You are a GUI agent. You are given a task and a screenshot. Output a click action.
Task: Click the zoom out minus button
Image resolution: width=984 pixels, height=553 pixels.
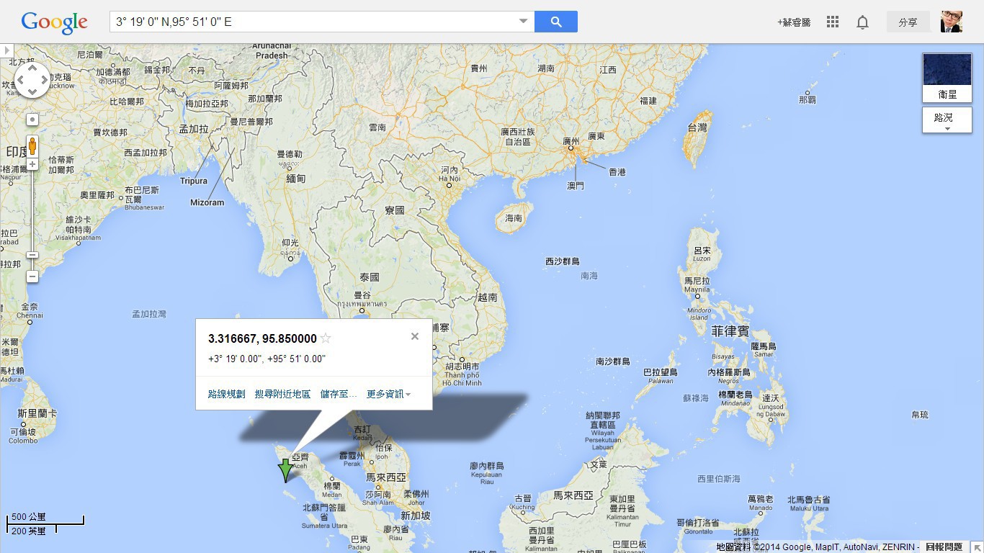click(x=32, y=276)
